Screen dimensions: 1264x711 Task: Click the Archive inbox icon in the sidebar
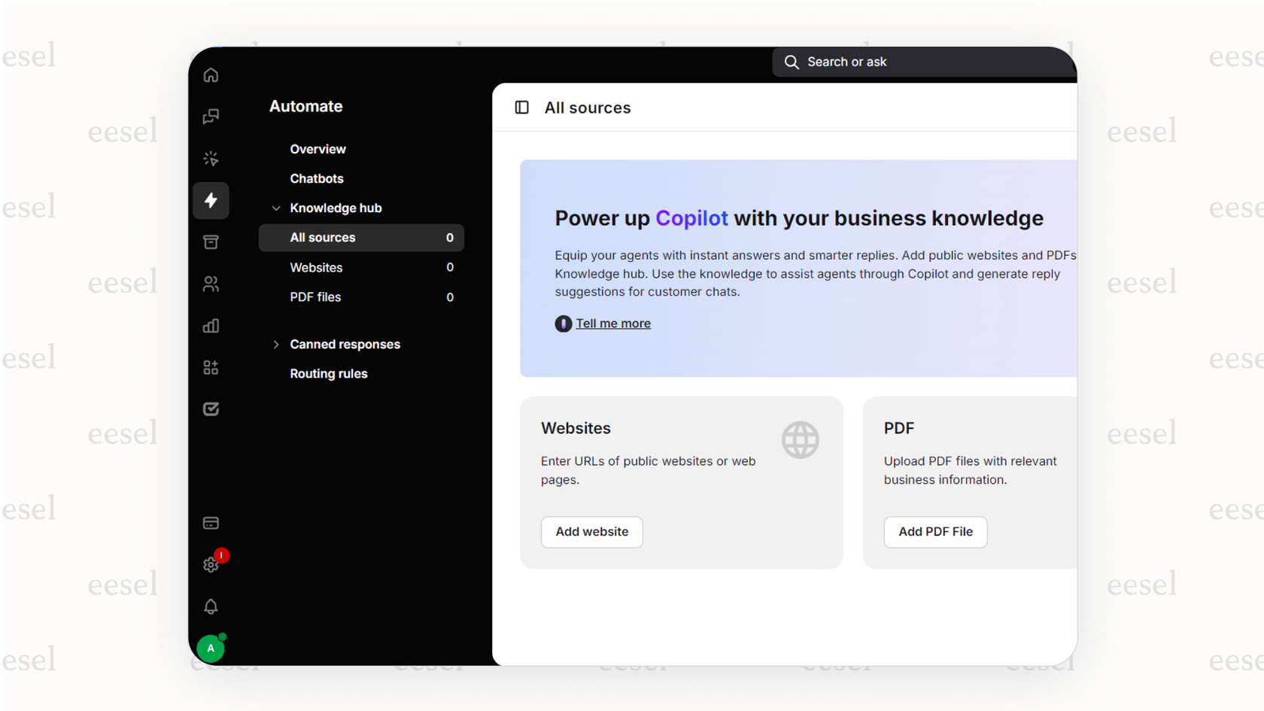tap(211, 242)
